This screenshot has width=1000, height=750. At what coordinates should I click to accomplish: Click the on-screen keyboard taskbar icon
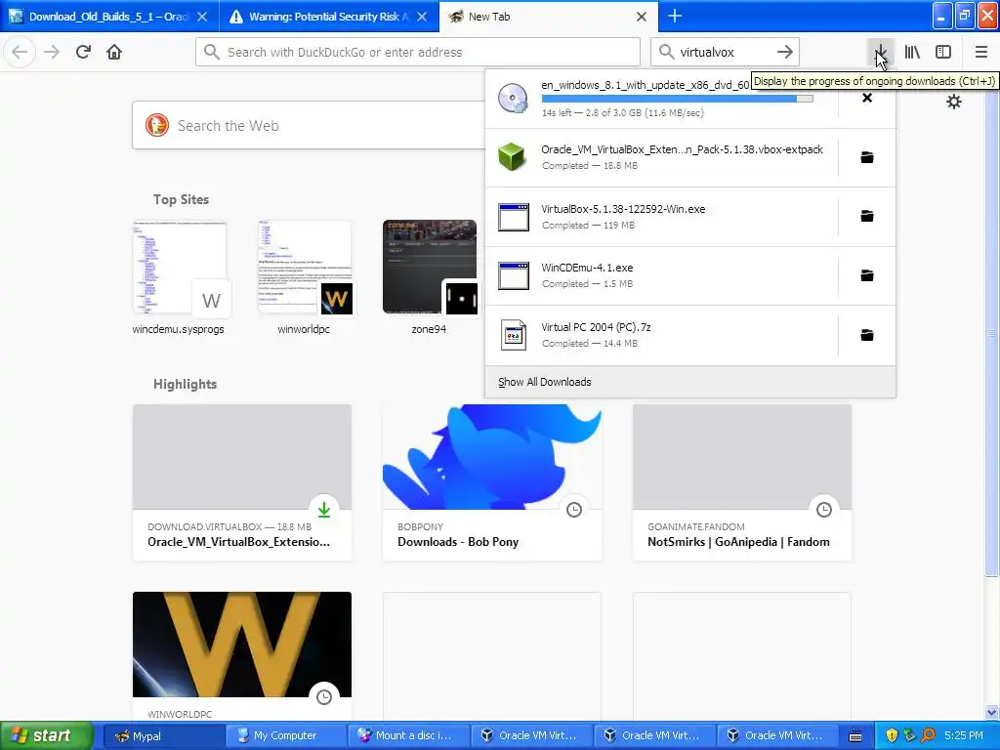tap(855, 736)
